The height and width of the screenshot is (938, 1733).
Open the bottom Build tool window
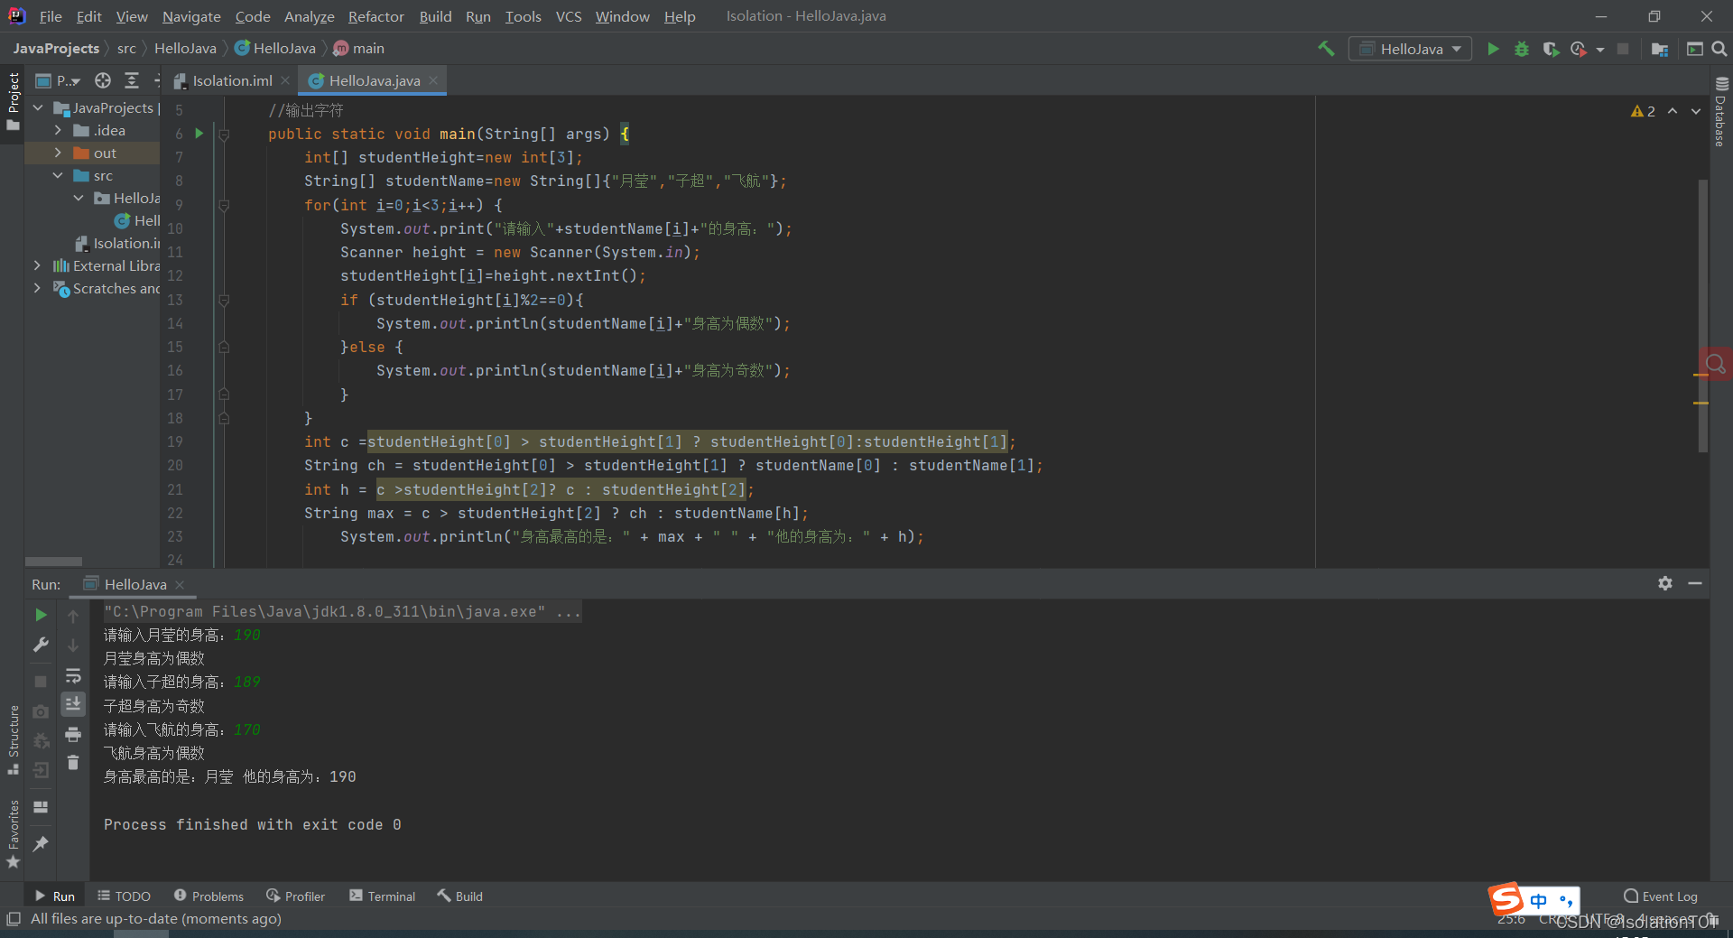coord(460,896)
